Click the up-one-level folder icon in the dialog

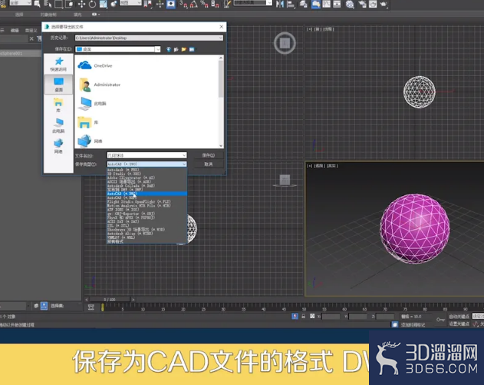click(x=176, y=49)
